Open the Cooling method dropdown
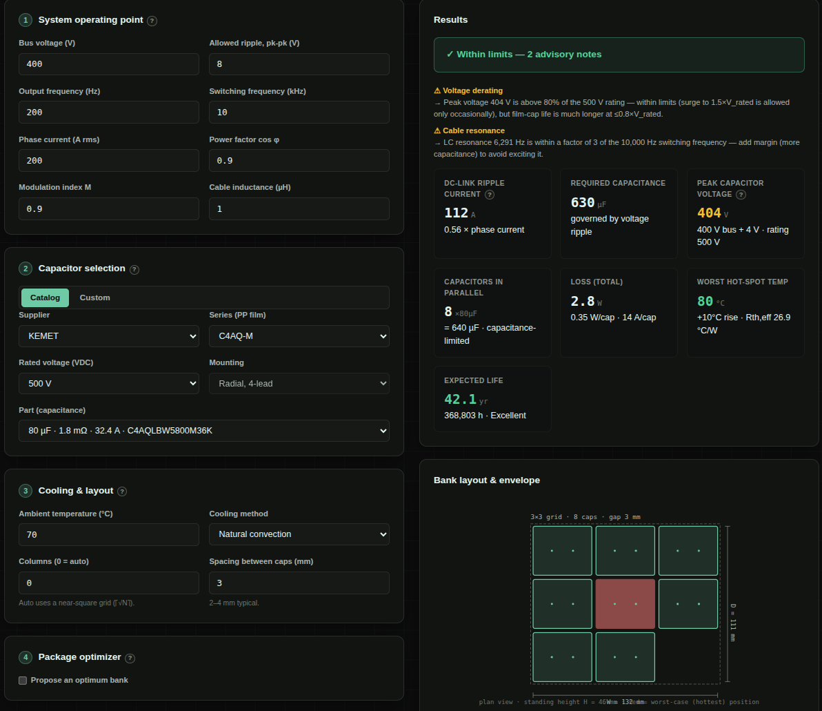Viewport: 822px width, 711px height. click(299, 534)
